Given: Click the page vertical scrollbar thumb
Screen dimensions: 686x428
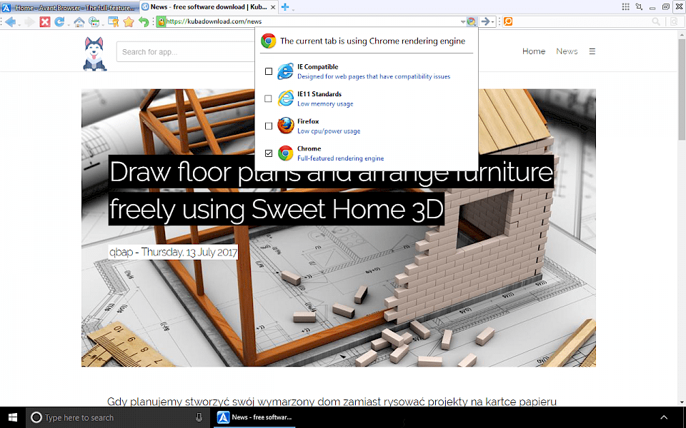Looking at the screenshot, I should tap(682, 89).
